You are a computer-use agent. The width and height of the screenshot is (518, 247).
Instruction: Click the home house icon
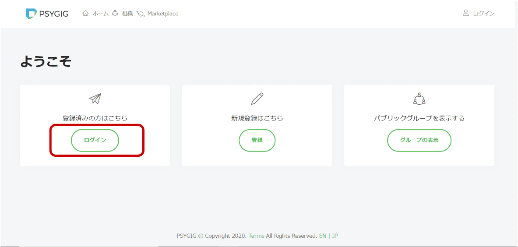pyautogui.click(x=85, y=14)
